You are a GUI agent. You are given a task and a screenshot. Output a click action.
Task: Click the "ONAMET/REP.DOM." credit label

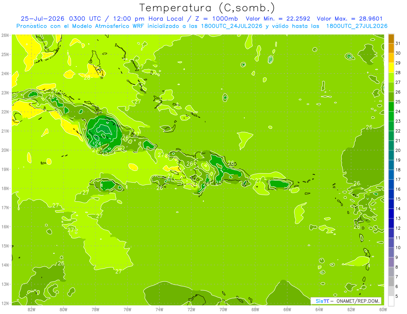(x=357, y=301)
